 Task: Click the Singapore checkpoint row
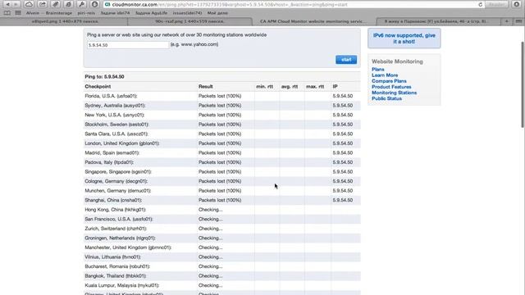[222, 172]
